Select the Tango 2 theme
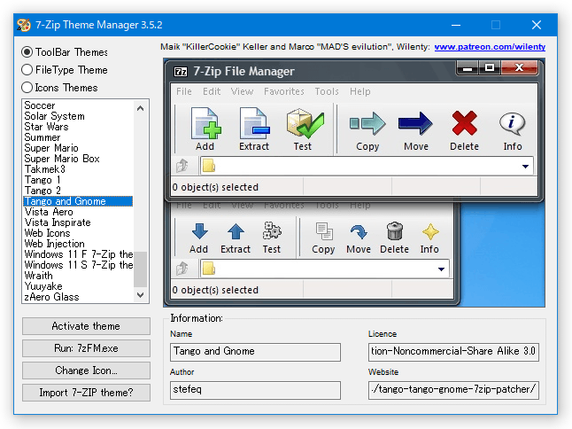The width and height of the screenshot is (572, 429). (x=78, y=191)
